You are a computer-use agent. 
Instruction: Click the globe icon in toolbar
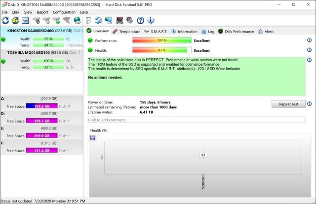pyautogui.click(x=77, y=20)
